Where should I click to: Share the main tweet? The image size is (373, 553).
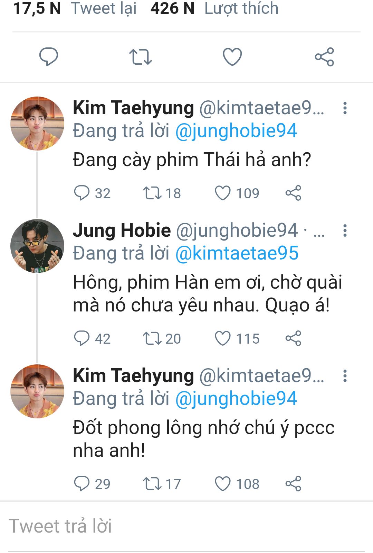click(324, 57)
